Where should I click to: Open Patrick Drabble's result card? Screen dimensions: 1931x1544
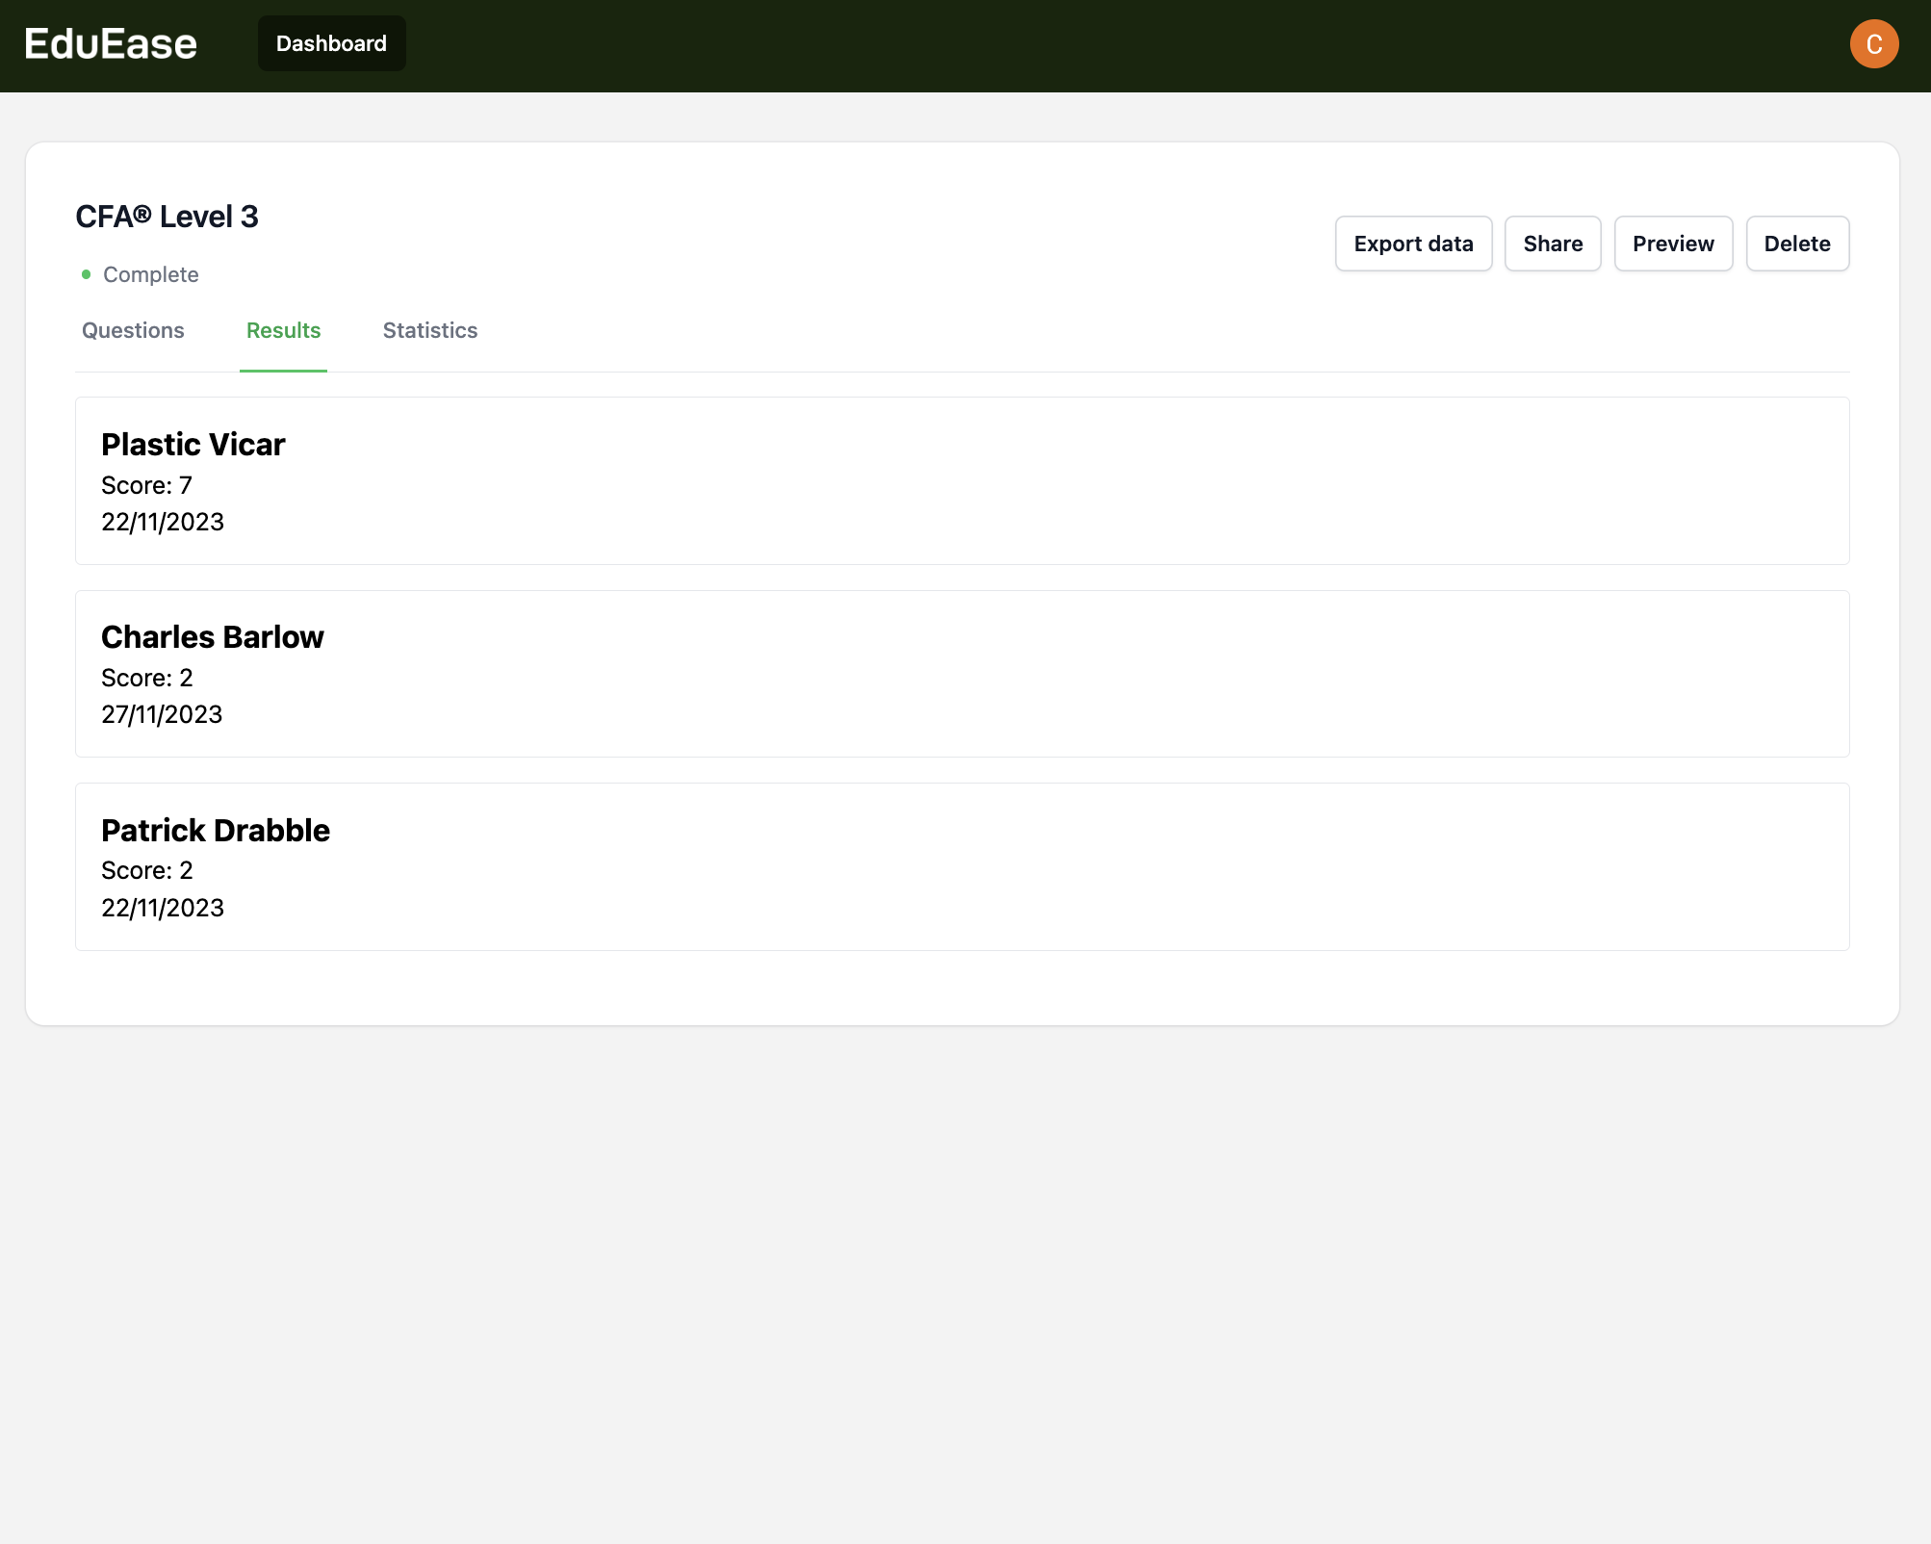point(963,866)
